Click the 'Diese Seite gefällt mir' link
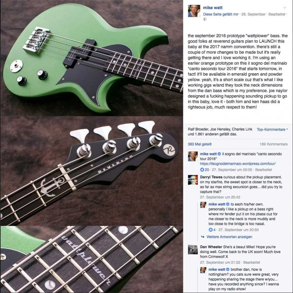Viewport: 293px width, 293px height. click(x=221, y=14)
